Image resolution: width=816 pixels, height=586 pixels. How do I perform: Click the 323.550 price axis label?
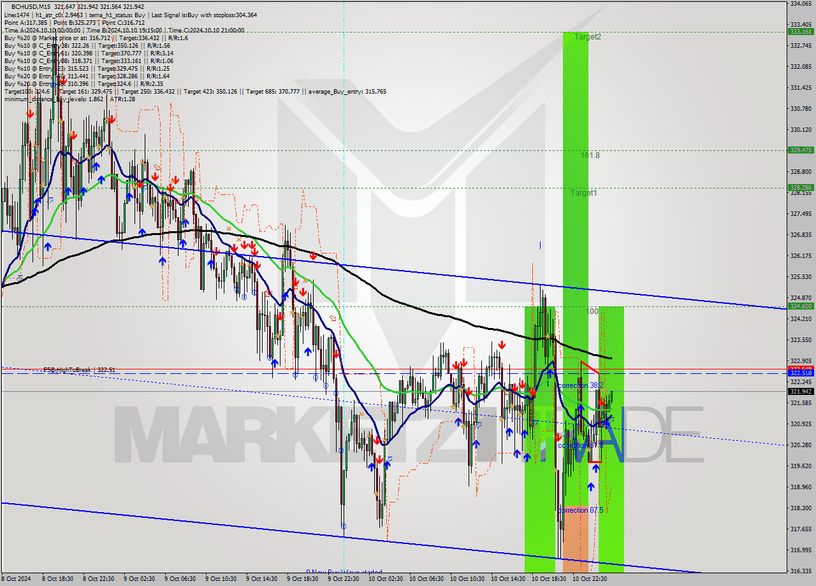(x=801, y=339)
